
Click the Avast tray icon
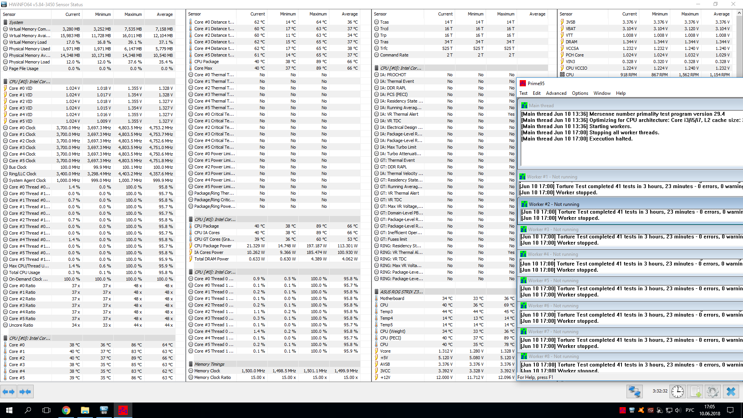pos(641,410)
